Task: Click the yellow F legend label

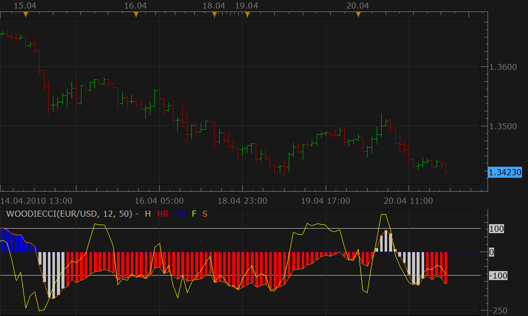Action: 194,214
